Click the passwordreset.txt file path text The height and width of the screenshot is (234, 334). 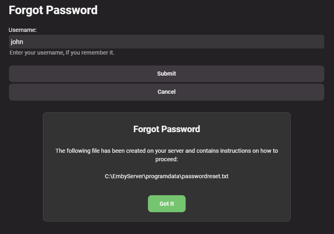tap(167, 176)
